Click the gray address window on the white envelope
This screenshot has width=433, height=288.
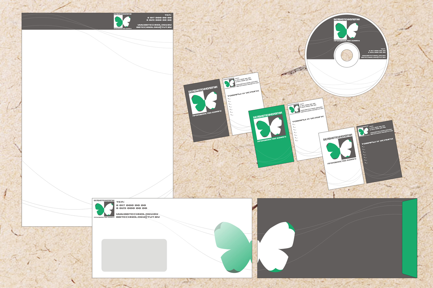pos(134,255)
